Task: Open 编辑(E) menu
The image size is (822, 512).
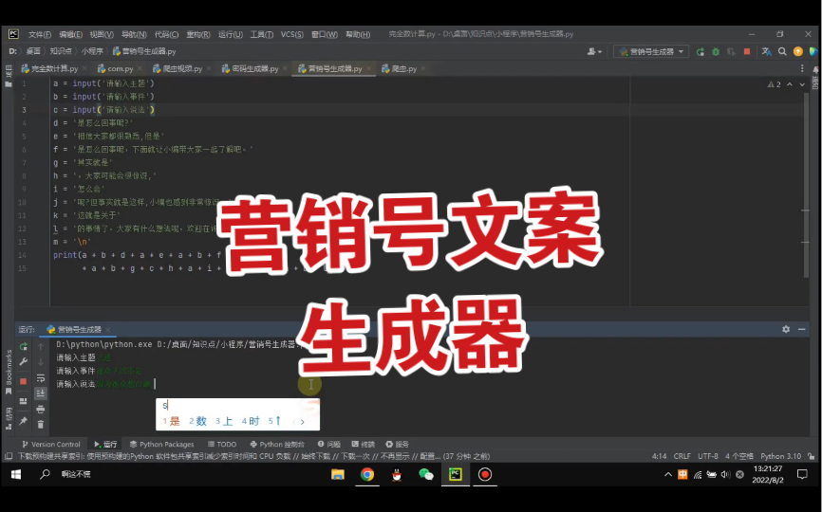Action: (71, 34)
